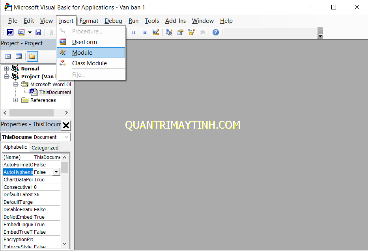Open the Tools menu
Image resolution: width=368 pixels, height=251 pixels.
[x=151, y=21]
